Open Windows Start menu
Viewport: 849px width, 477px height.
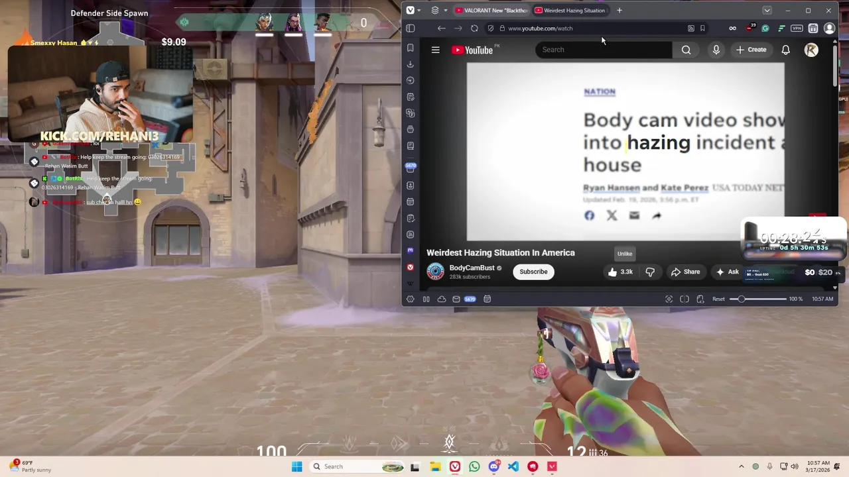[296, 466]
